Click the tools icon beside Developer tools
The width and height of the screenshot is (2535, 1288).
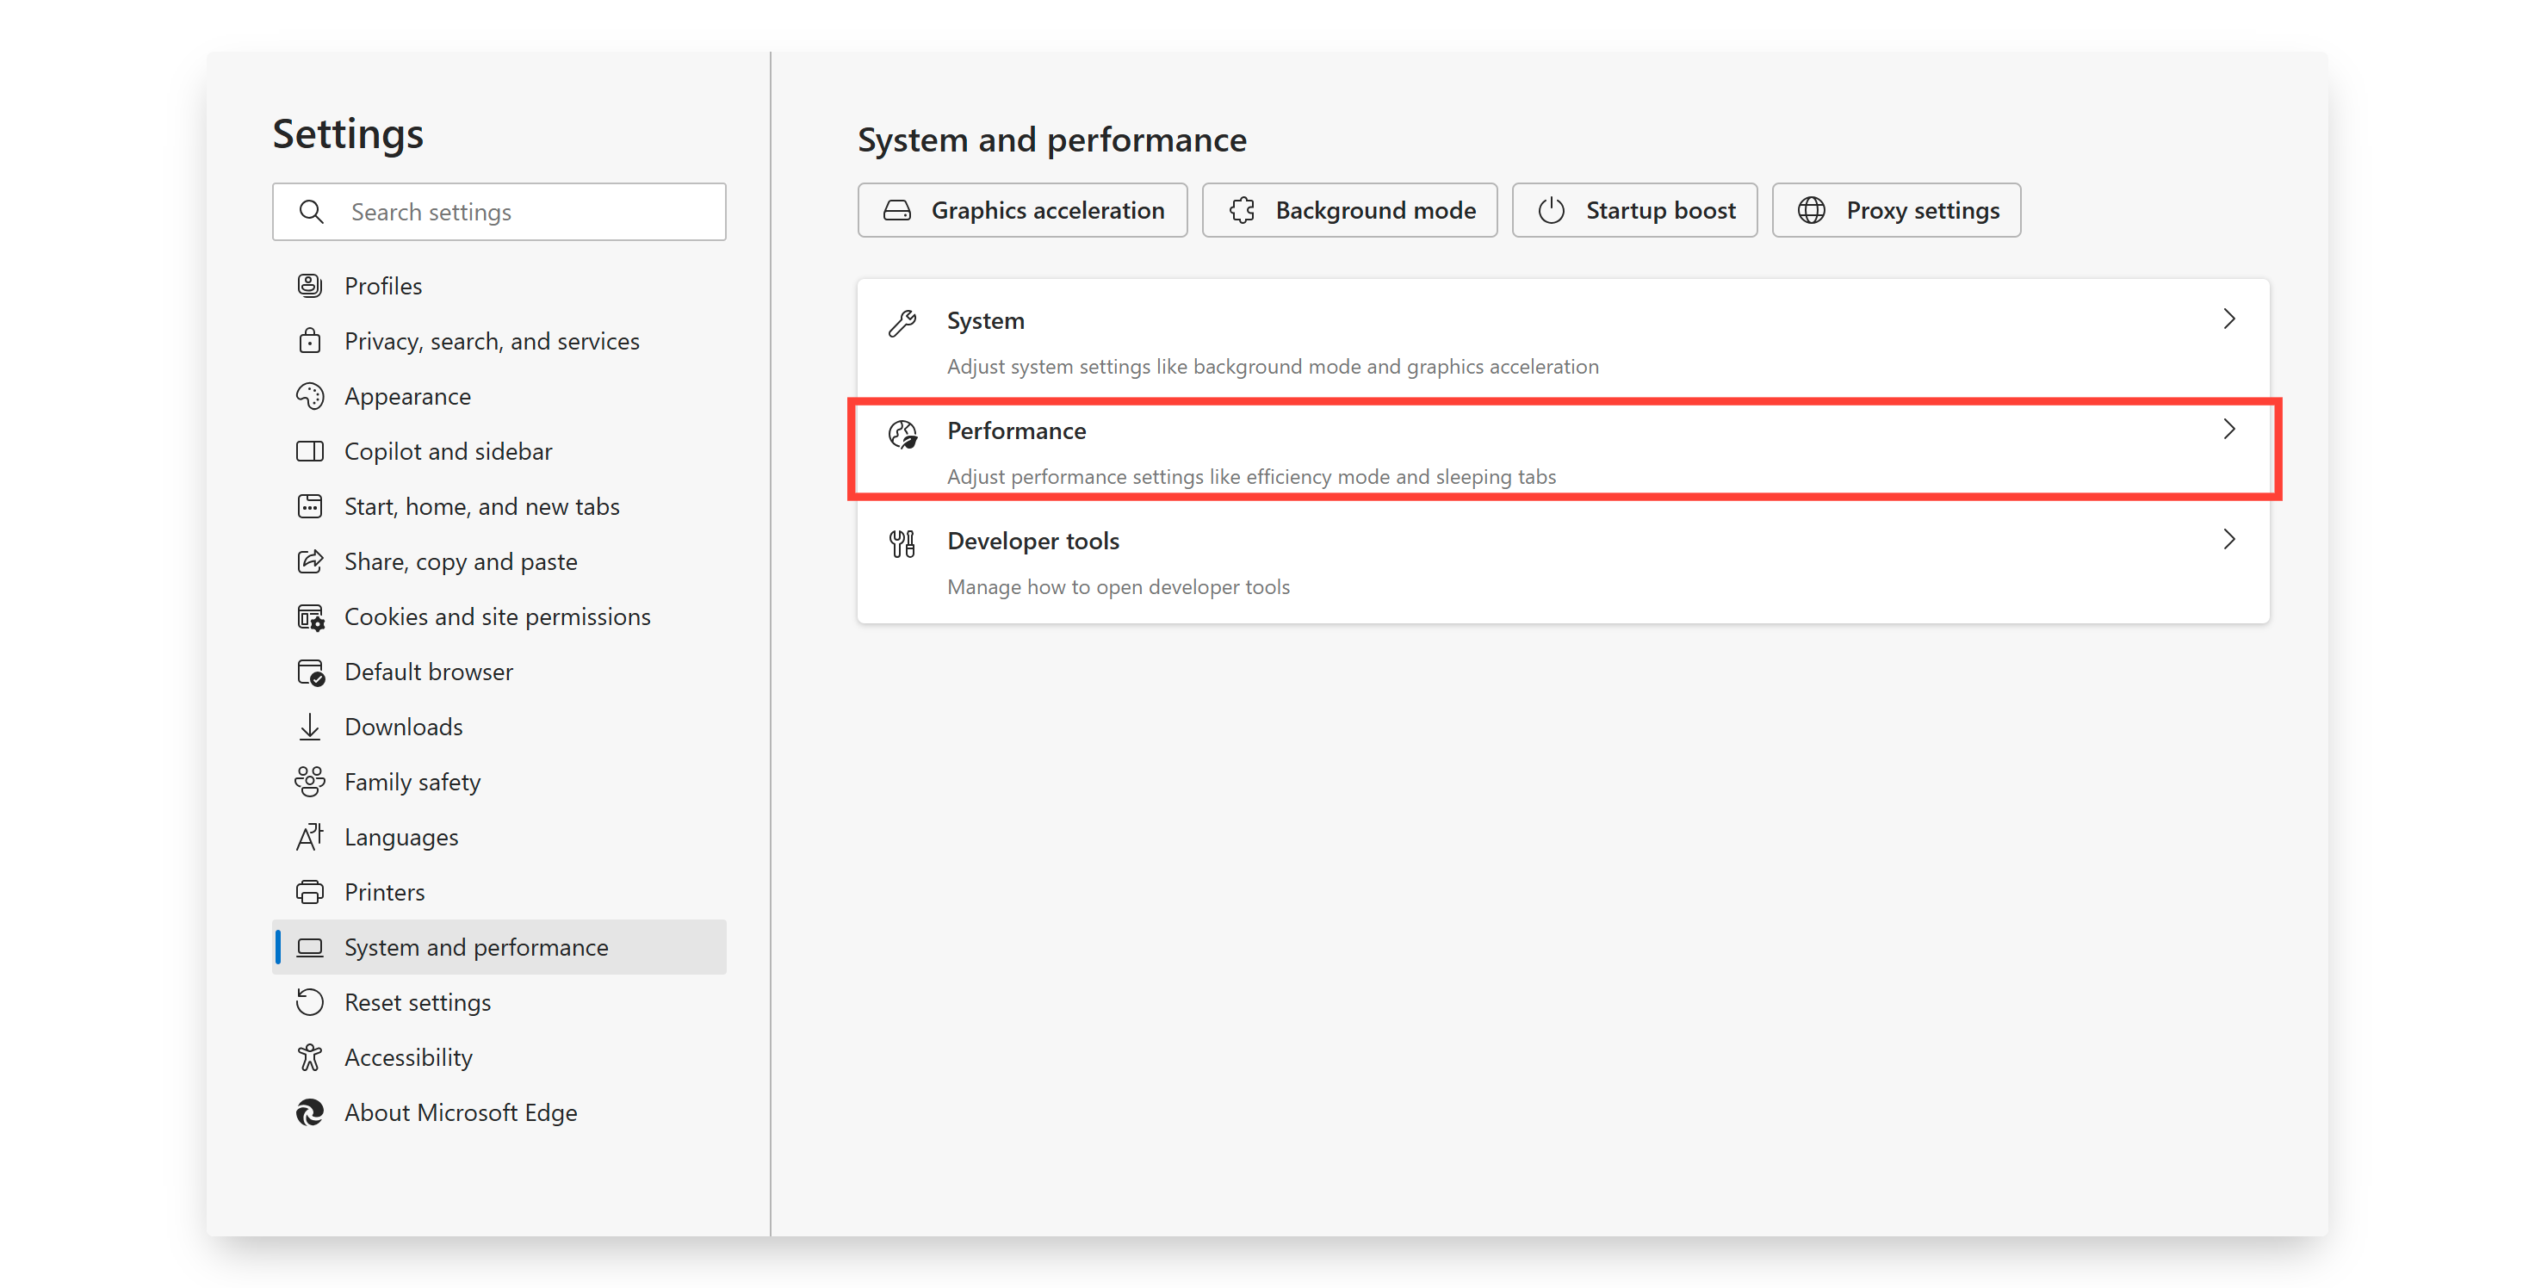click(902, 543)
